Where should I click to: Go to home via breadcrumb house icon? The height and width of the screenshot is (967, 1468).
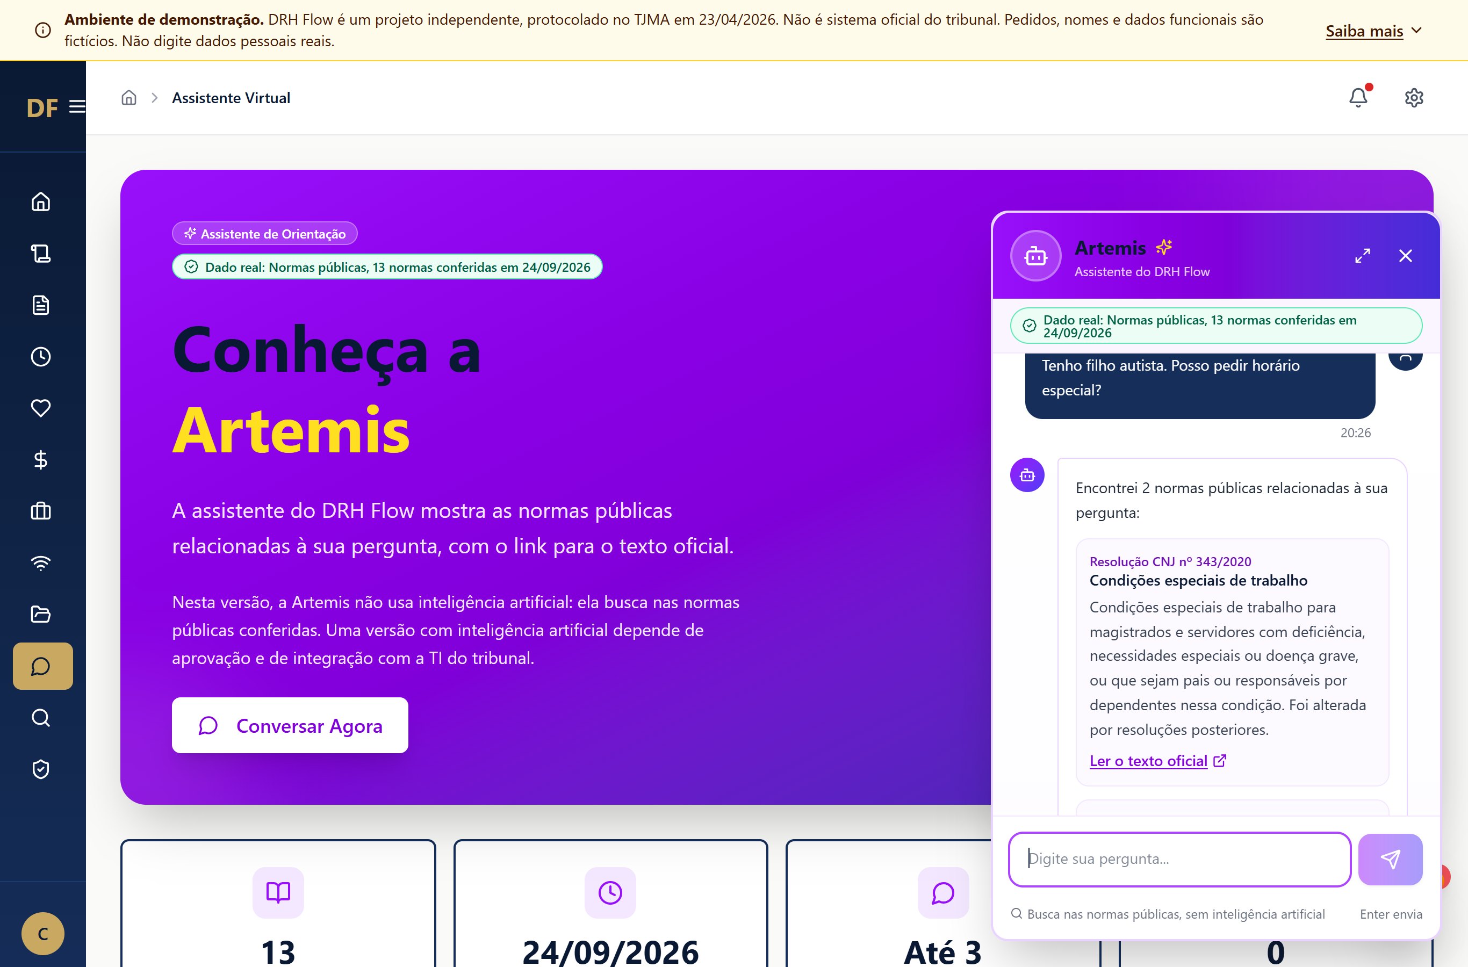click(x=129, y=97)
